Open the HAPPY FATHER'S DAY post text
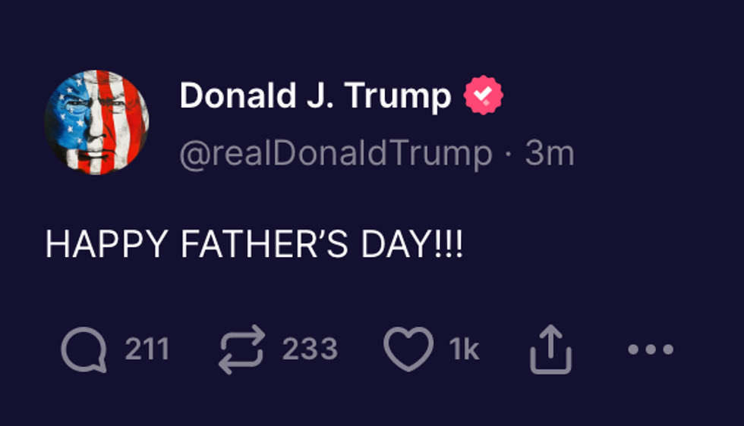 pyautogui.click(x=254, y=245)
